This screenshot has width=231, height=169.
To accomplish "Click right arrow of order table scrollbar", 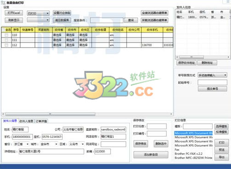I will point(171,114).
